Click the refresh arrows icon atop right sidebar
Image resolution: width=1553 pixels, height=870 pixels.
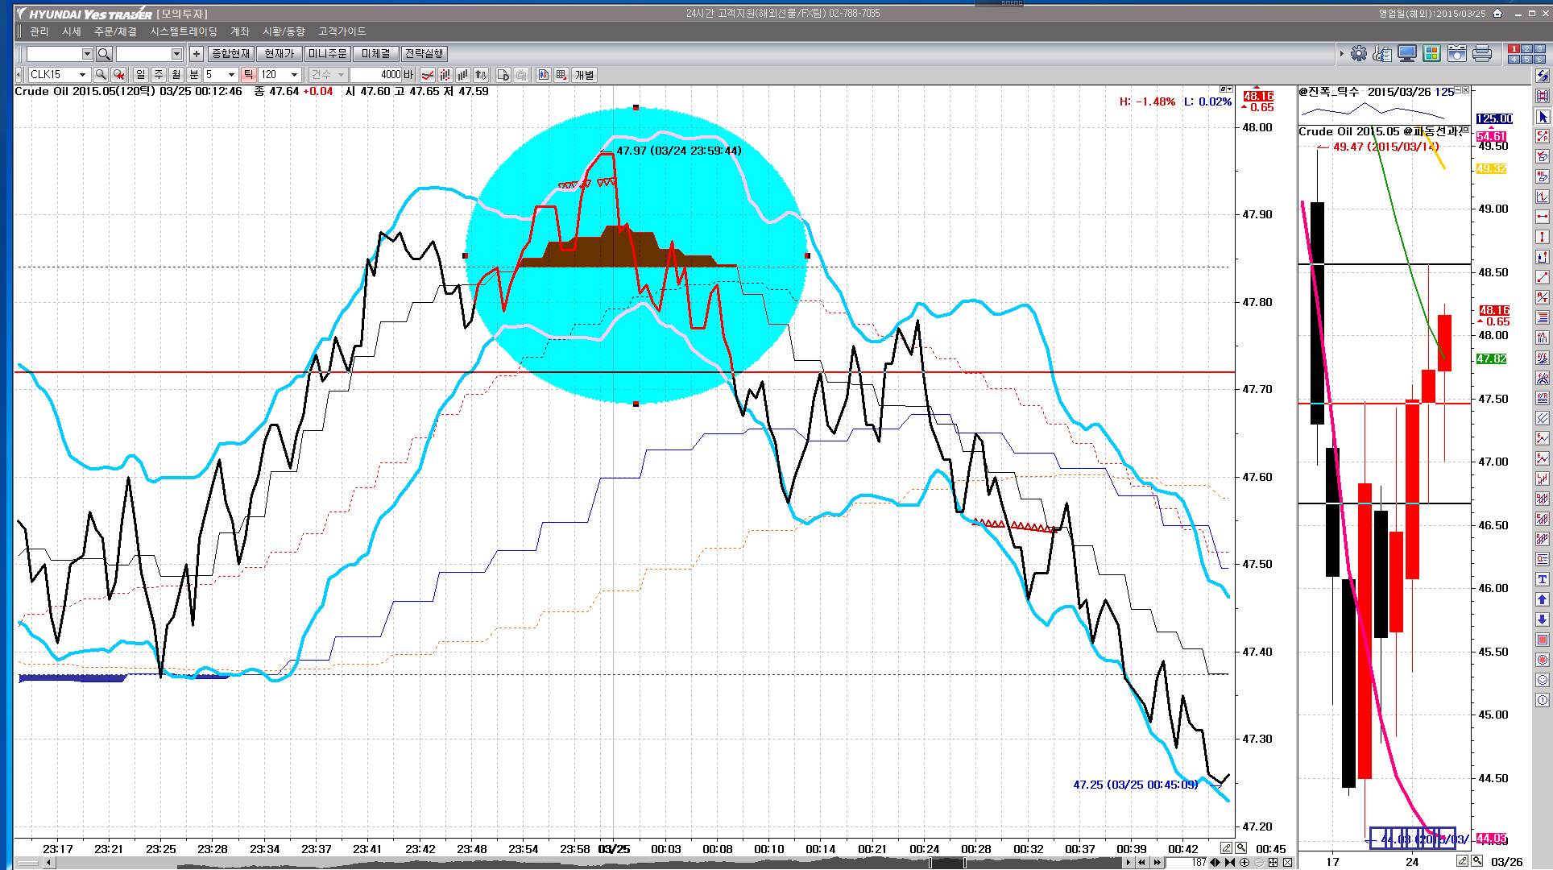tap(1543, 76)
